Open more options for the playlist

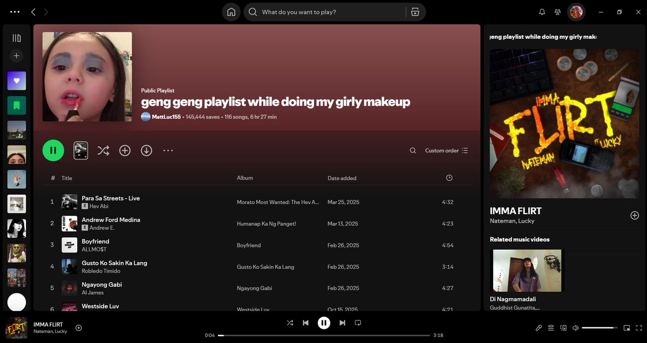click(168, 150)
